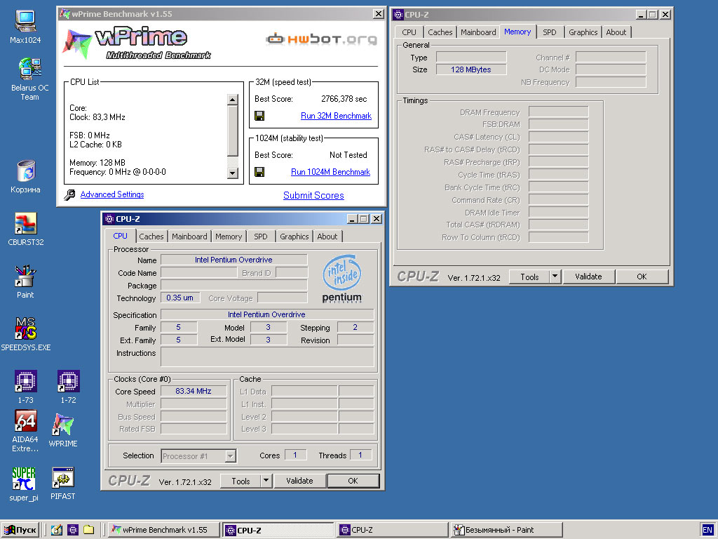
Task: Click the Intel Pentium Overdrive Name field
Action: click(234, 260)
